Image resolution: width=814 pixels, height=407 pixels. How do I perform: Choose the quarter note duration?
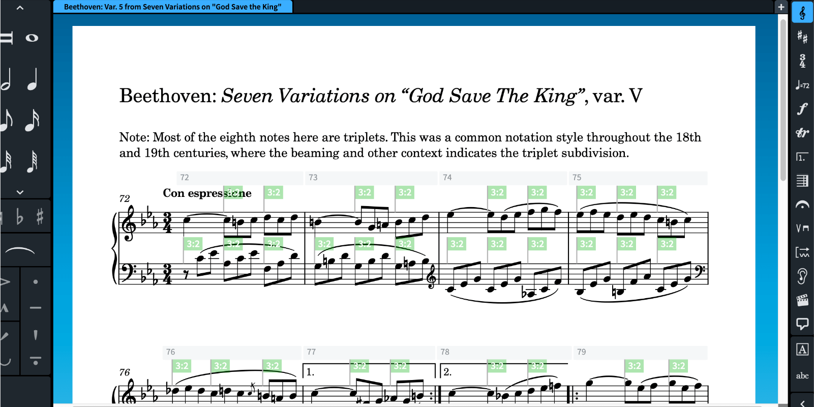coord(32,79)
